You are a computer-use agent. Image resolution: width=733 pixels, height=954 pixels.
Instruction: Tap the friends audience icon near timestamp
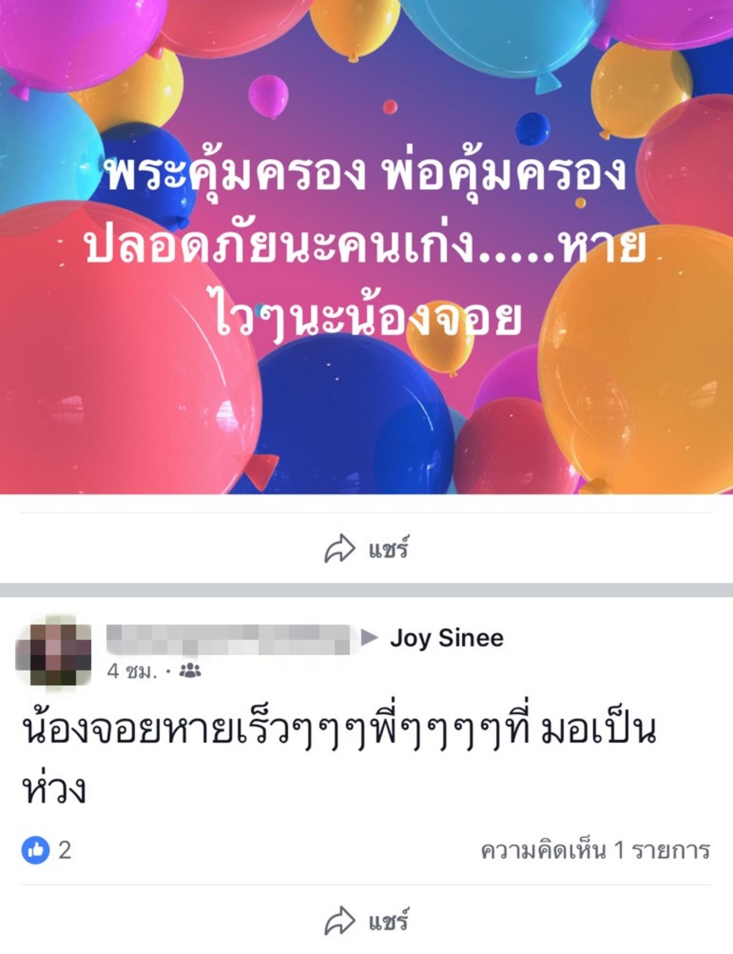[190, 671]
